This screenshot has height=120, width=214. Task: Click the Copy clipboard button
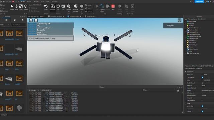pos(3,5)
